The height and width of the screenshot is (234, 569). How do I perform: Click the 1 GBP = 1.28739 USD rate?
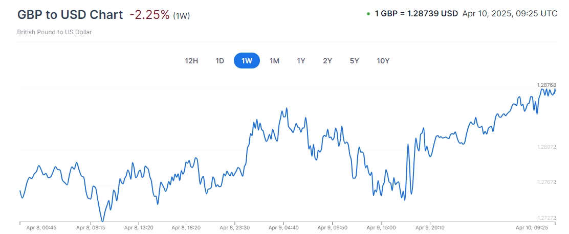(416, 14)
